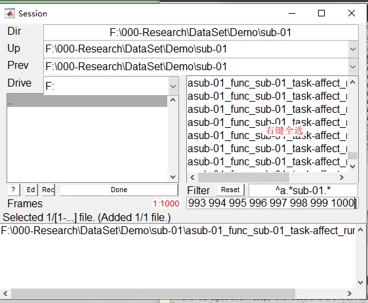368x303 pixels.
Task: Click the '?' help button
Action: coord(13,190)
